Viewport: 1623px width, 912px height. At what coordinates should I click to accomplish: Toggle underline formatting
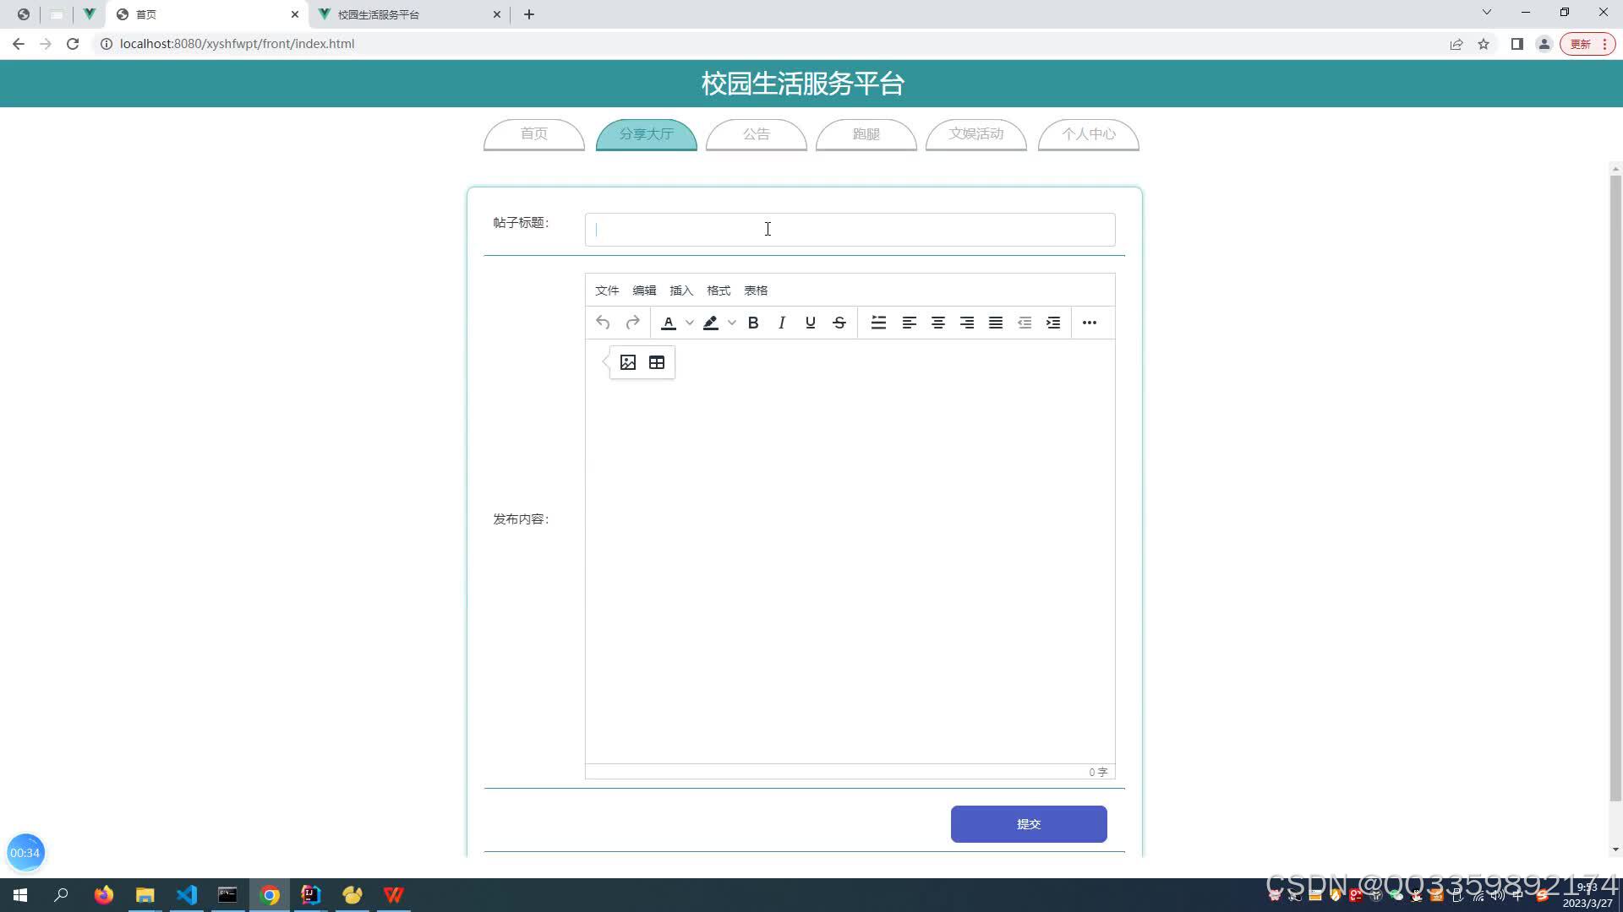pos(811,323)
